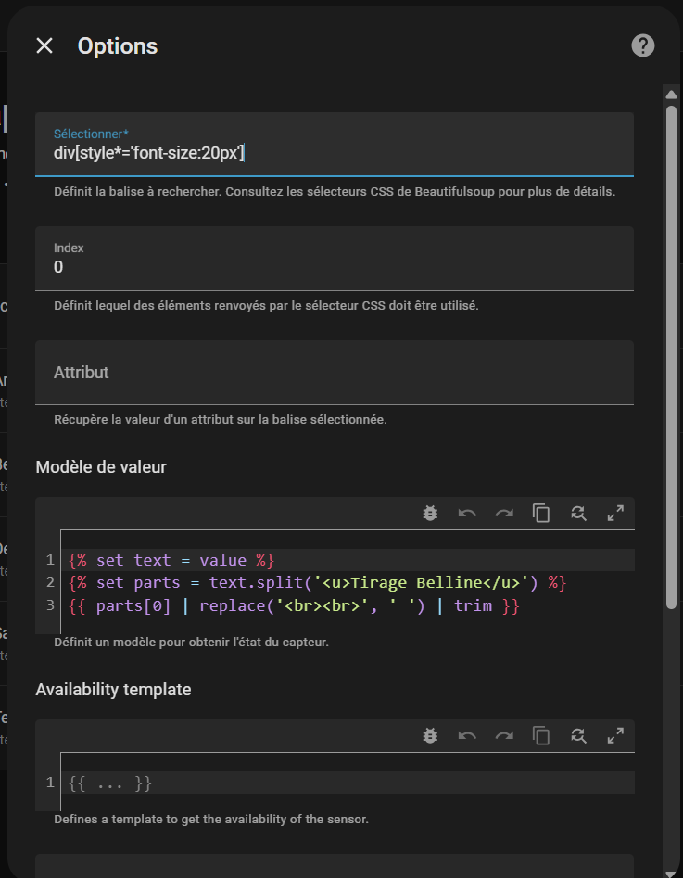
Task: Open the help icon in Options header
Action: point(642,46)
